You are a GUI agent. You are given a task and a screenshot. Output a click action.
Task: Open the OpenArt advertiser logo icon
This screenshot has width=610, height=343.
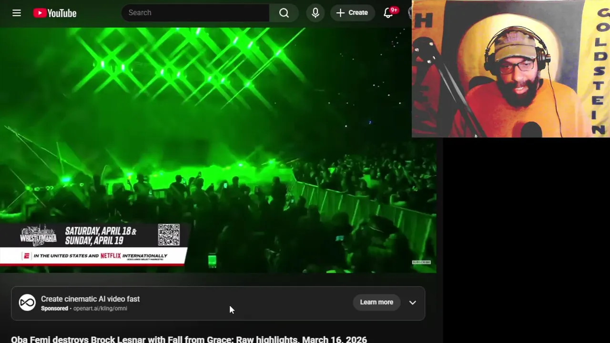point(27,303)
